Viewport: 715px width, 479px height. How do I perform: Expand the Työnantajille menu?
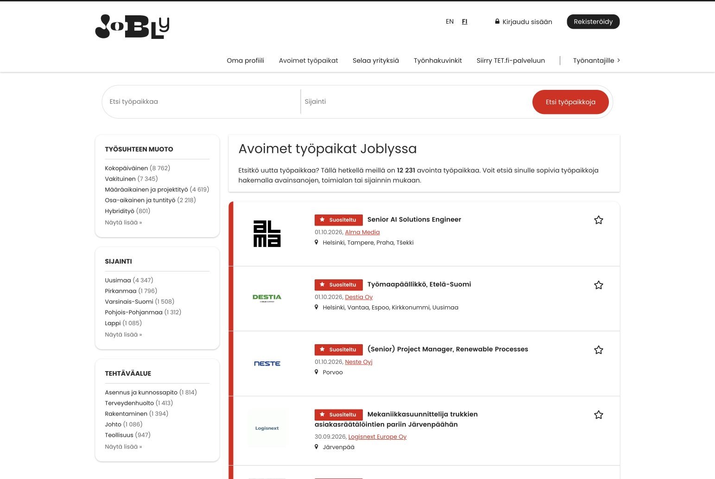pos(596,61)
